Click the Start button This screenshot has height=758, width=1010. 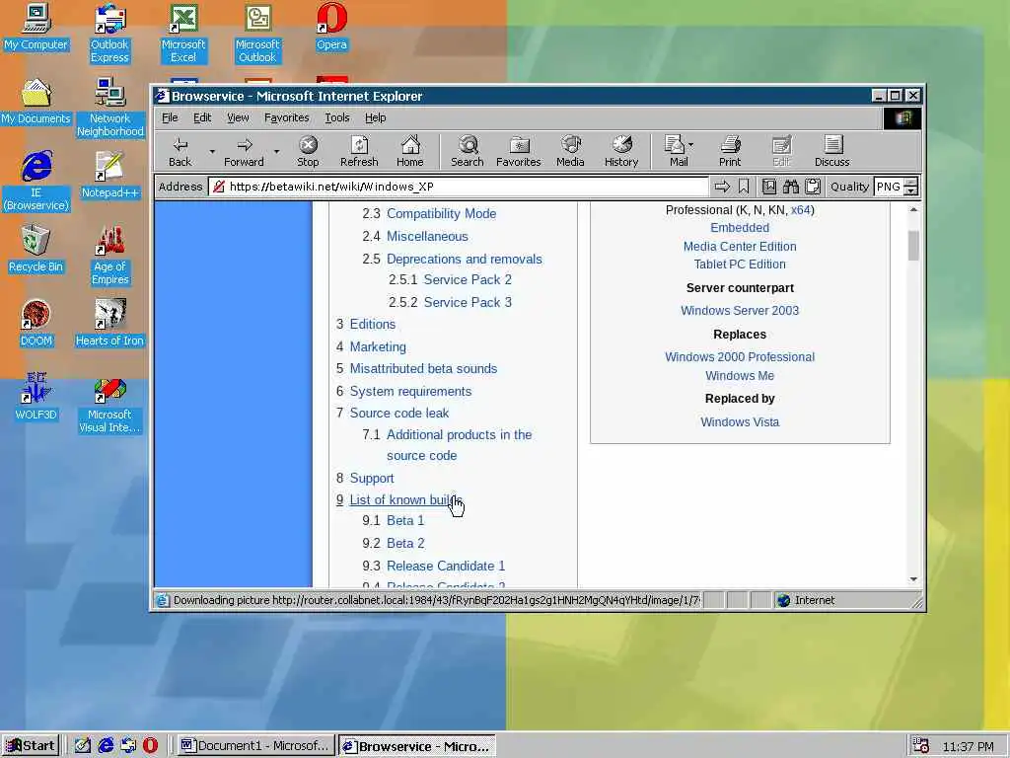click(x=31, y=746)
